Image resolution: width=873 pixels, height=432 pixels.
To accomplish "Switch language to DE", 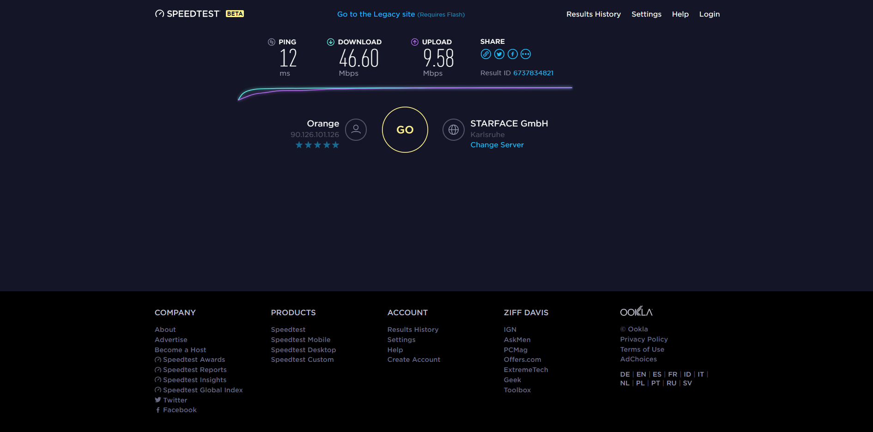I will 625,374.
